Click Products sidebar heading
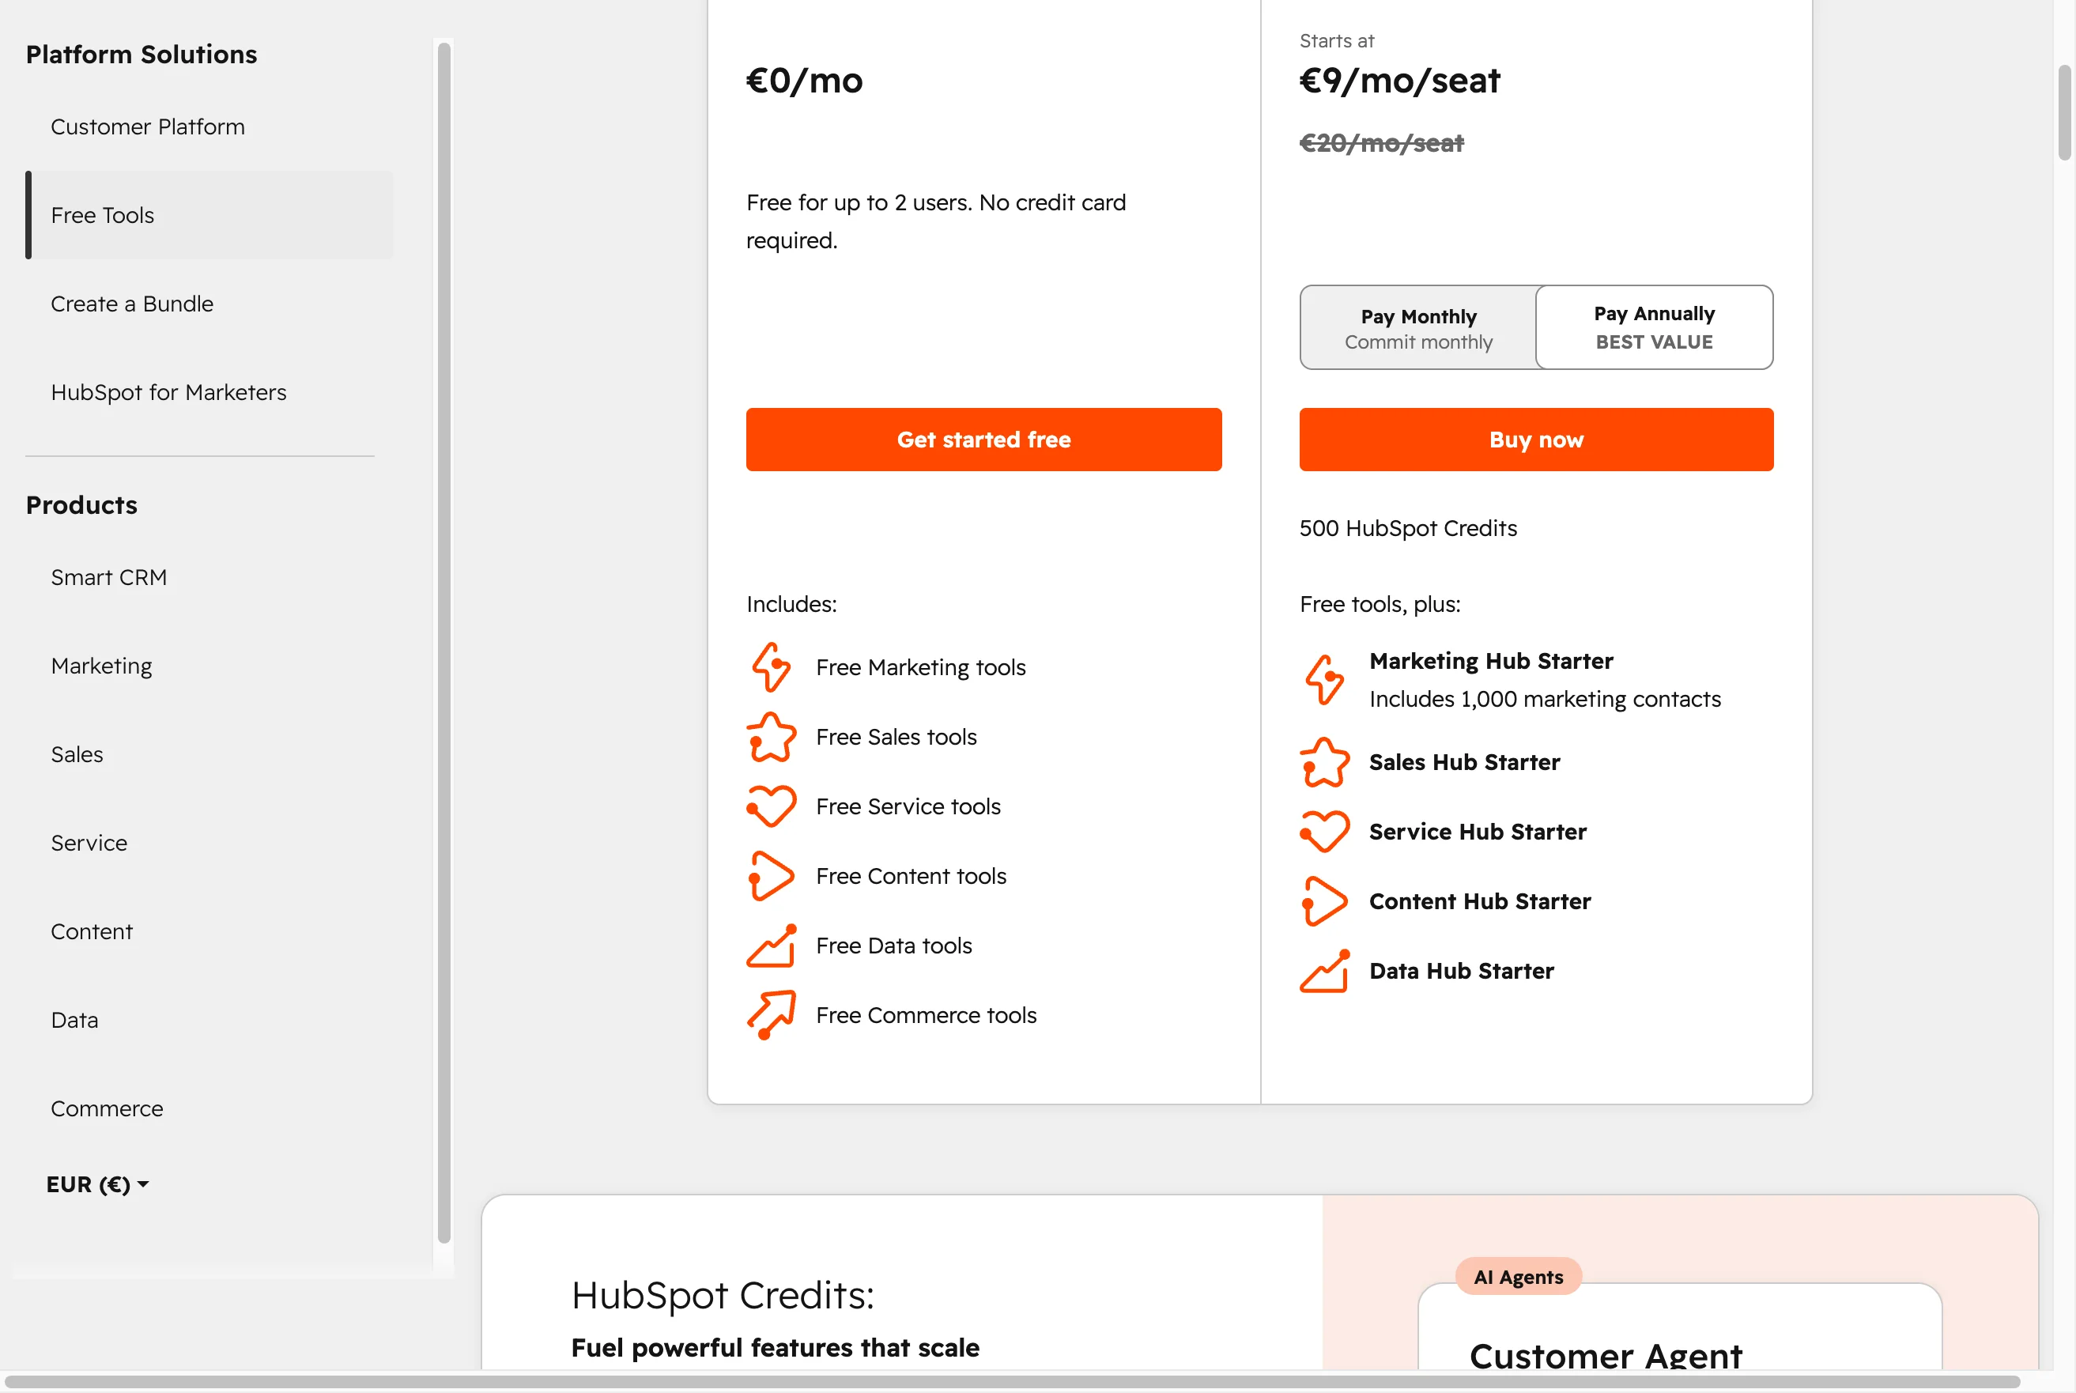Viewport: 2076px width, 1393px height. (x=81, y=504)
